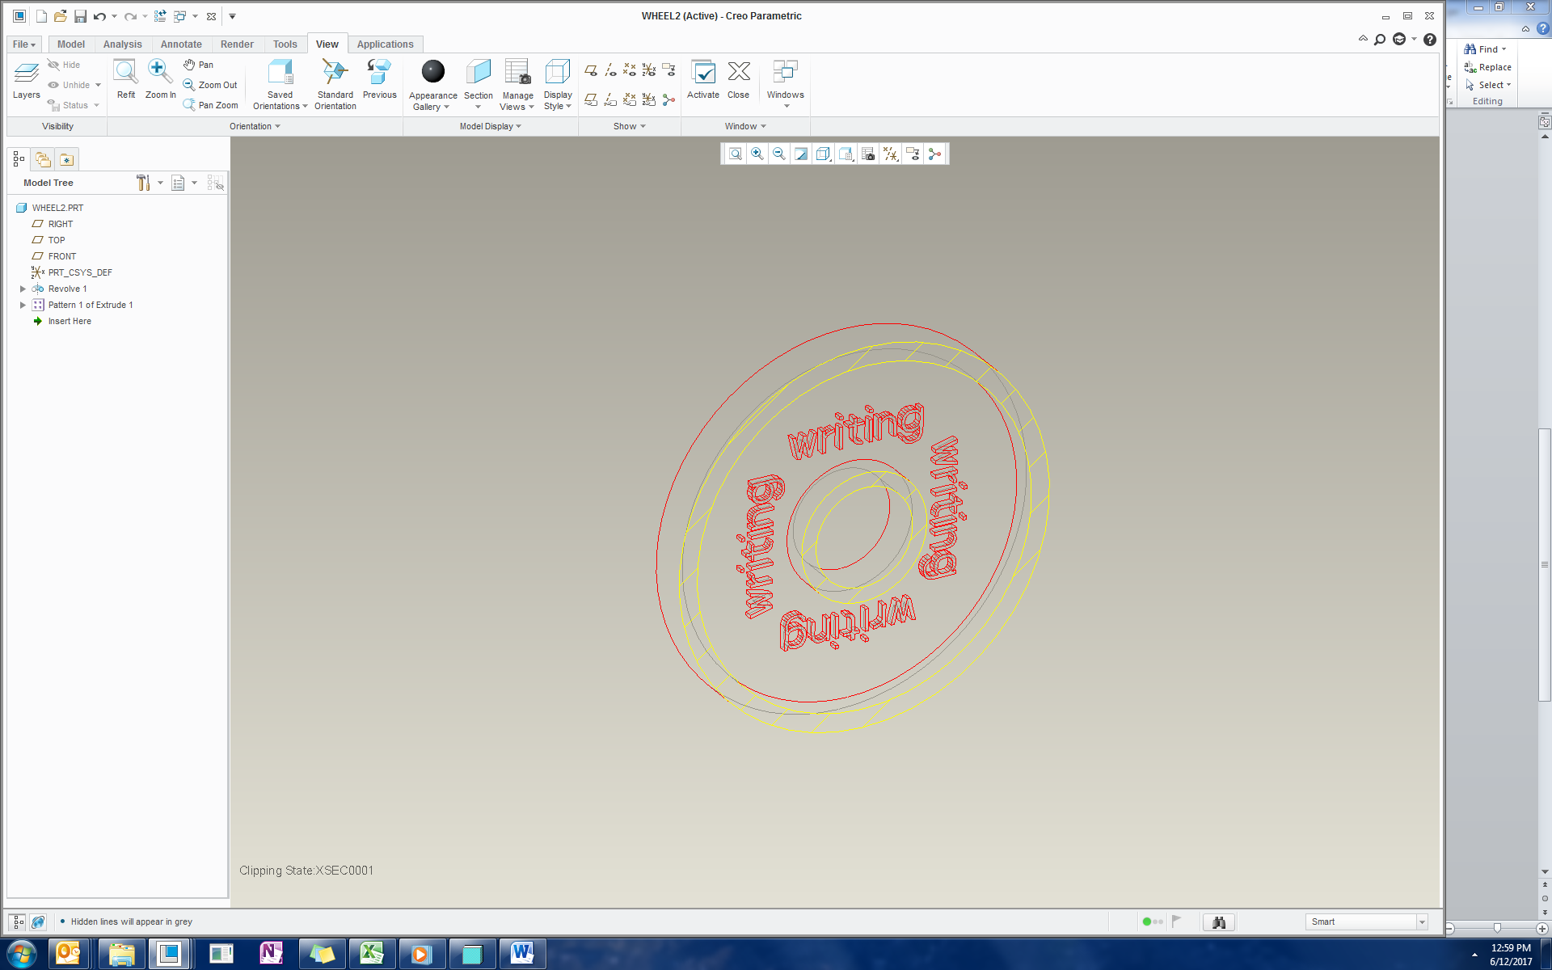
Task: Click the Close window icon in ribbon
Action: (x=739, y=79)
